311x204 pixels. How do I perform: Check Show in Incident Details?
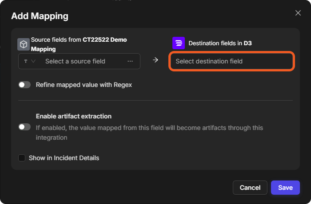[x=22, y=158]
